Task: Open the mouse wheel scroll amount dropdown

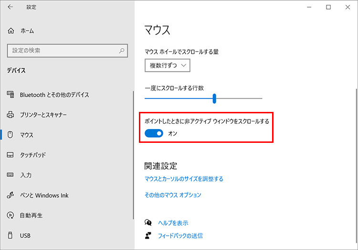Action: point(168,65)
